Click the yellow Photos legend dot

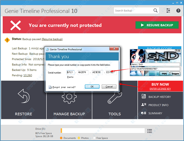tap(79, 138)
